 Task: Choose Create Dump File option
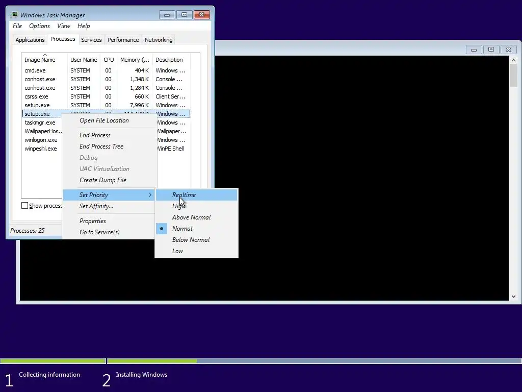(109, 180)
